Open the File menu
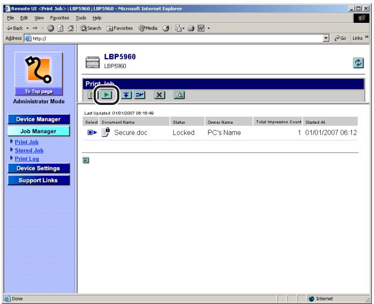The image size is (374, 304). (10, 18)
